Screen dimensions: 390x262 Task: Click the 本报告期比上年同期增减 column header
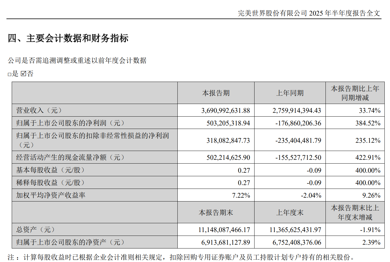(355, 93)
